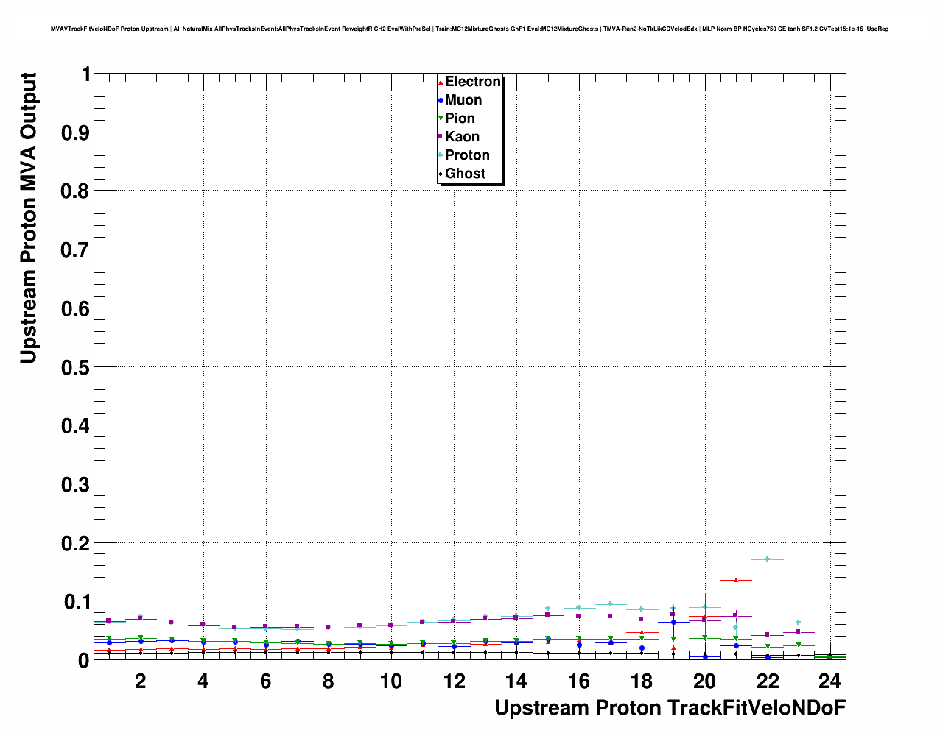Click the 'Muon' legend label text
Image resolution: width=940 pixels, height=733 pixels.
point(463,100)
